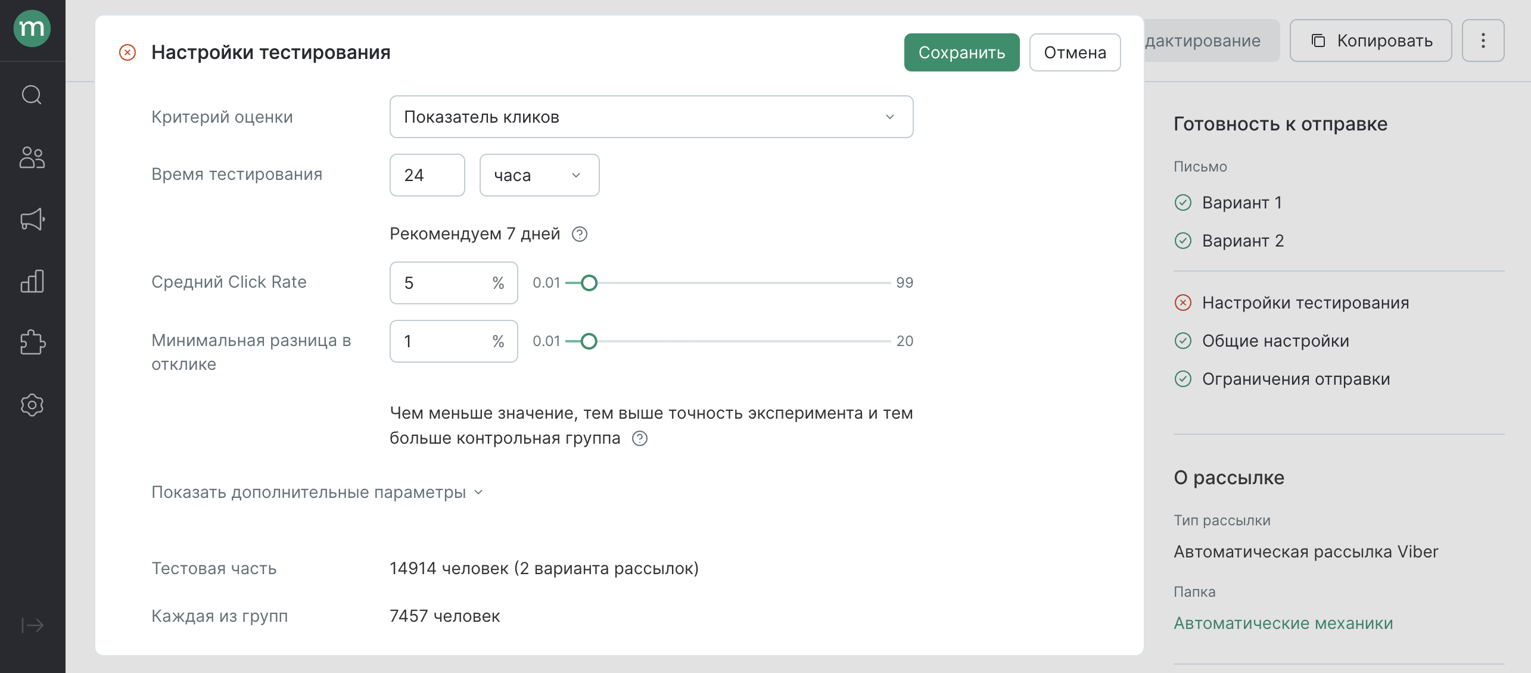1531x673 pixels.
Task: Focus the testing time field with 24
Action: tap(427, 175)
